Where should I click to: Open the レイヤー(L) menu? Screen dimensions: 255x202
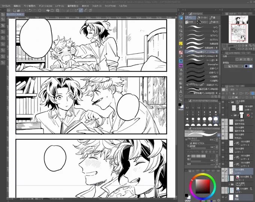[x=60, y=6]
